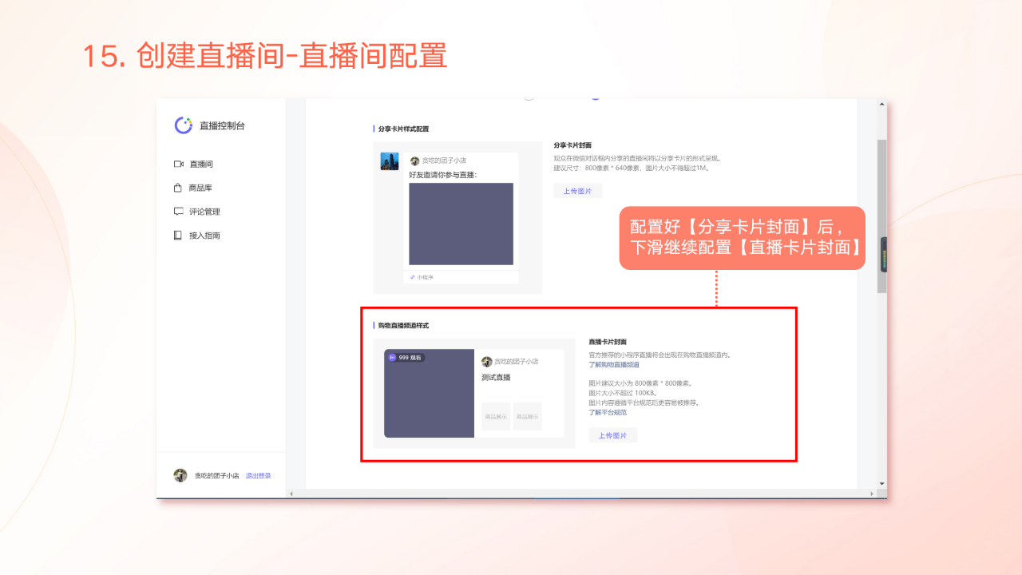Image resolution: width=1022 pixels, height=575 pixels.
Task: Click the 直播卡片封面 heading
Action: tap(608, 342)
